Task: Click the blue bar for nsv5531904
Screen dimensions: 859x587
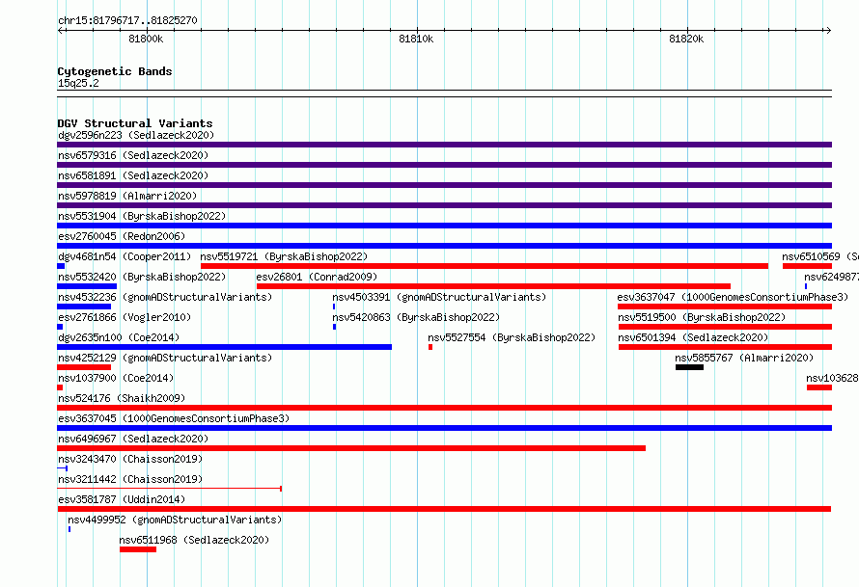Action: pyautogui.click(x=444, y=226)
